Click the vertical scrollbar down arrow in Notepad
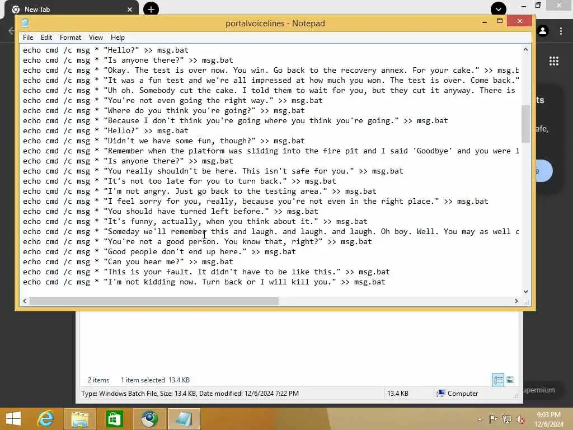This screenshot has height=430, width=573. pyautogui.click(x=525, y=291)
